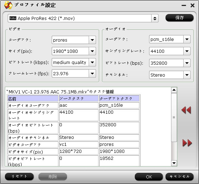This screenshot has height=184, width=199.
Task: Expand the video codec prores dropdown
Action: pos(92,40)
